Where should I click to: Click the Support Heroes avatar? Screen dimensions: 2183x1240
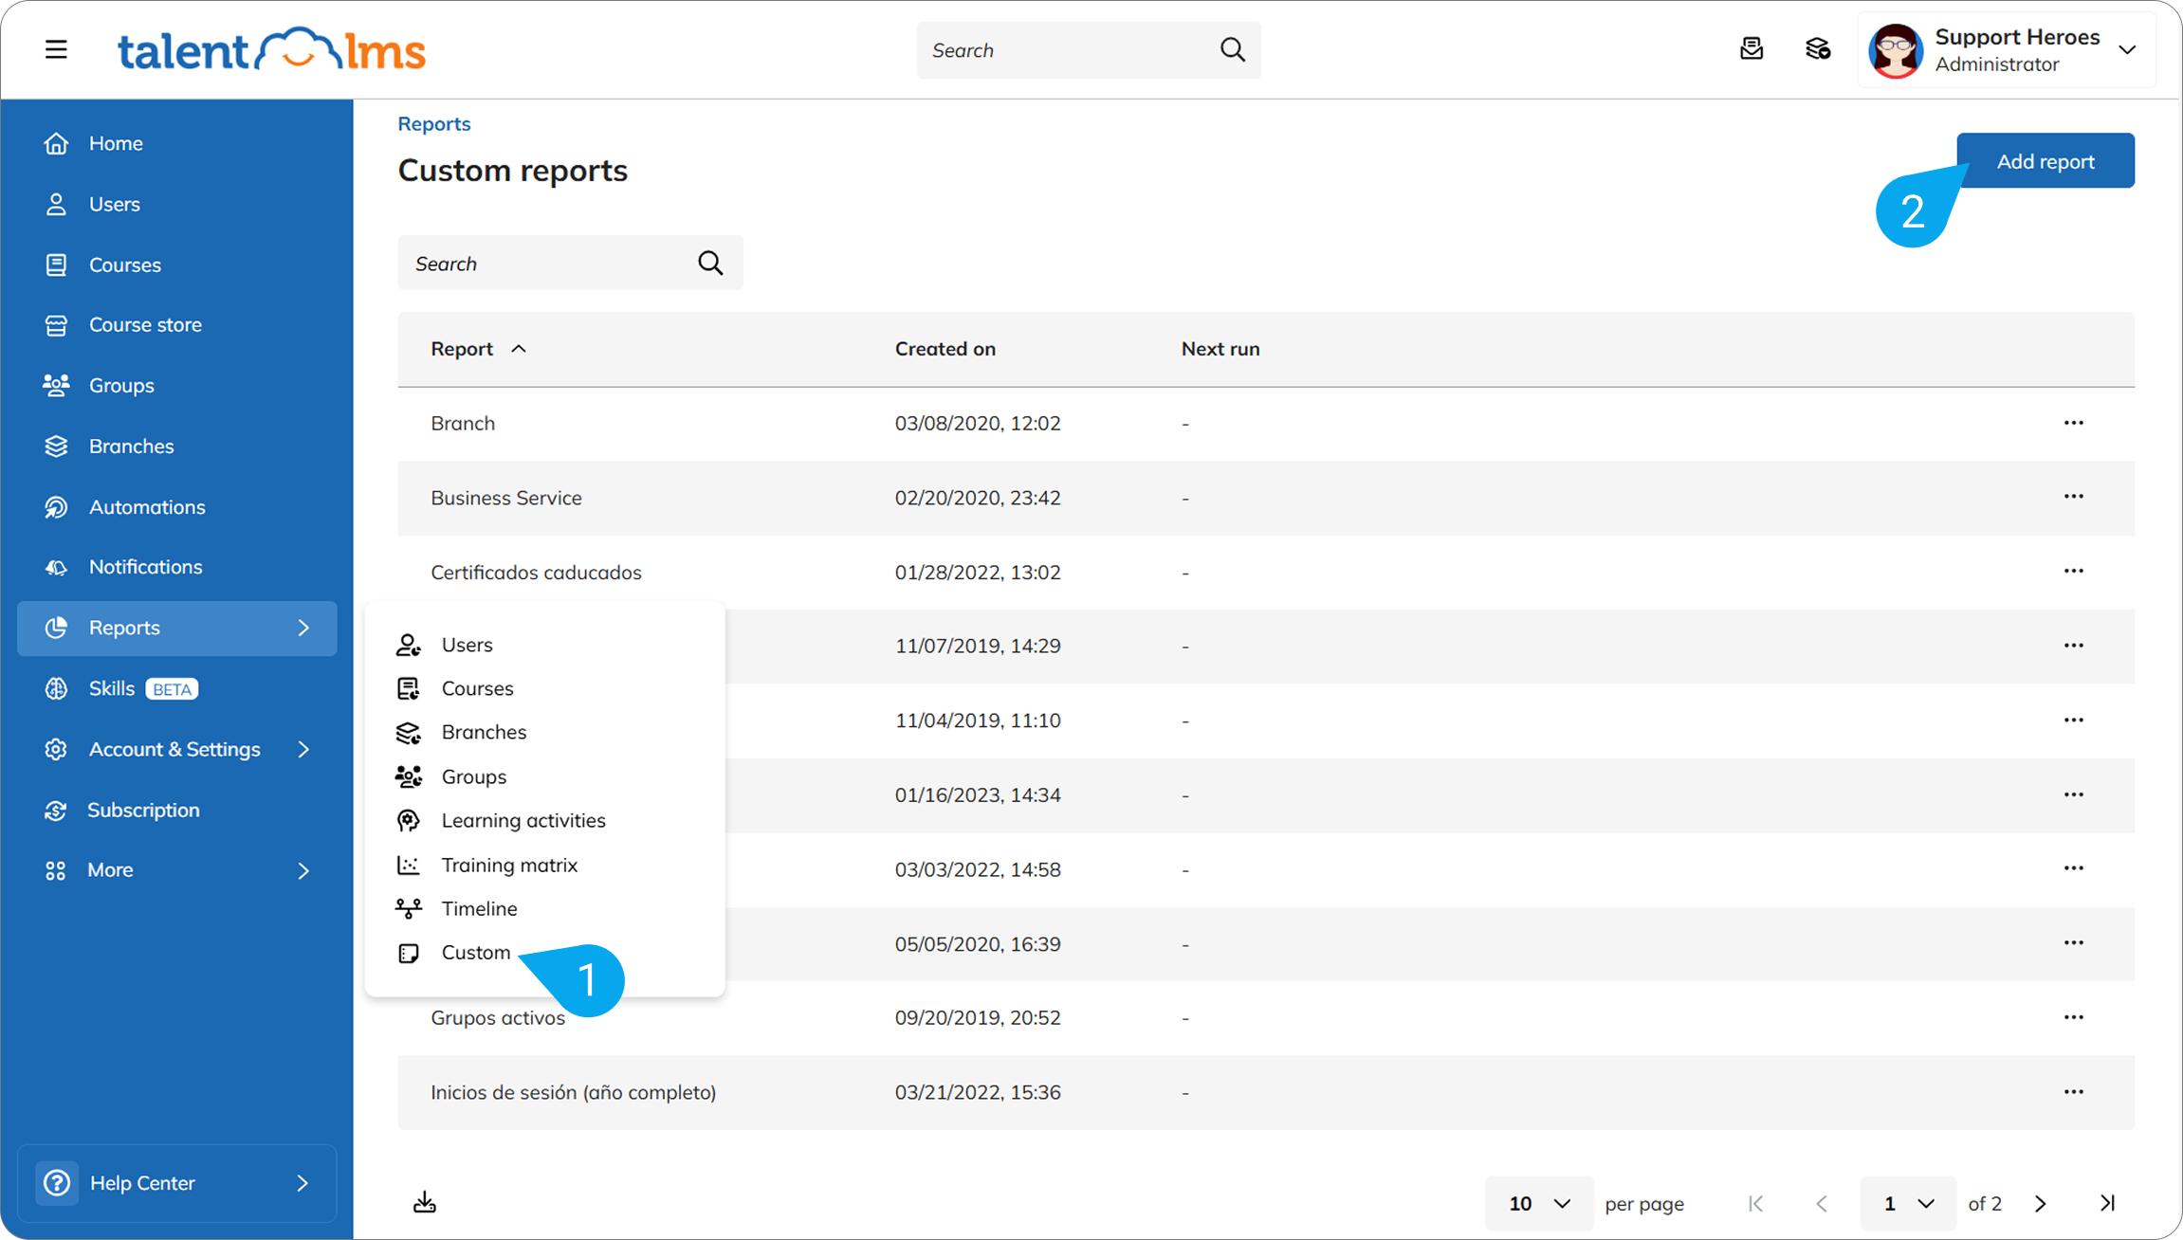(1895, 50)
